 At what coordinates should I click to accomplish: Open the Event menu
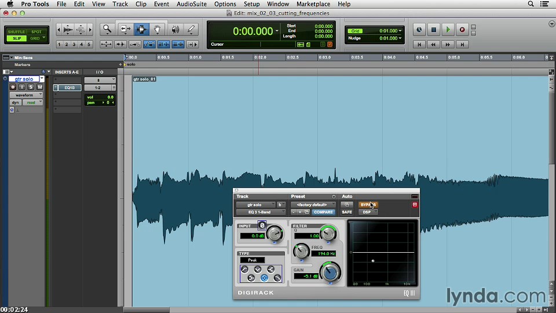162,4
